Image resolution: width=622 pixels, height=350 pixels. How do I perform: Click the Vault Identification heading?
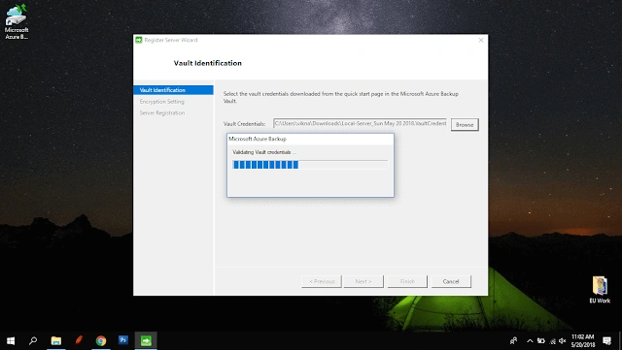[207, 63]
